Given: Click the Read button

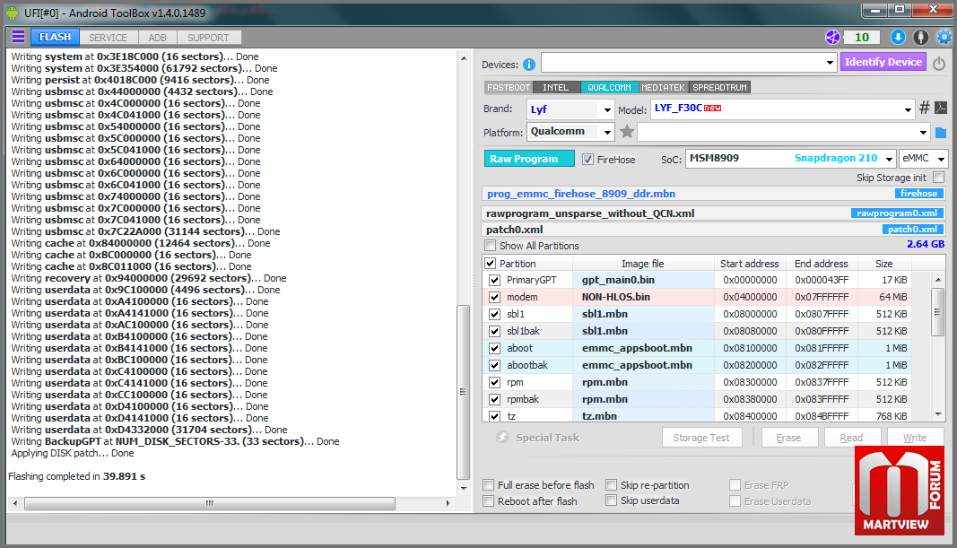Looking at the screenshot, I should [x=851, y=438].
